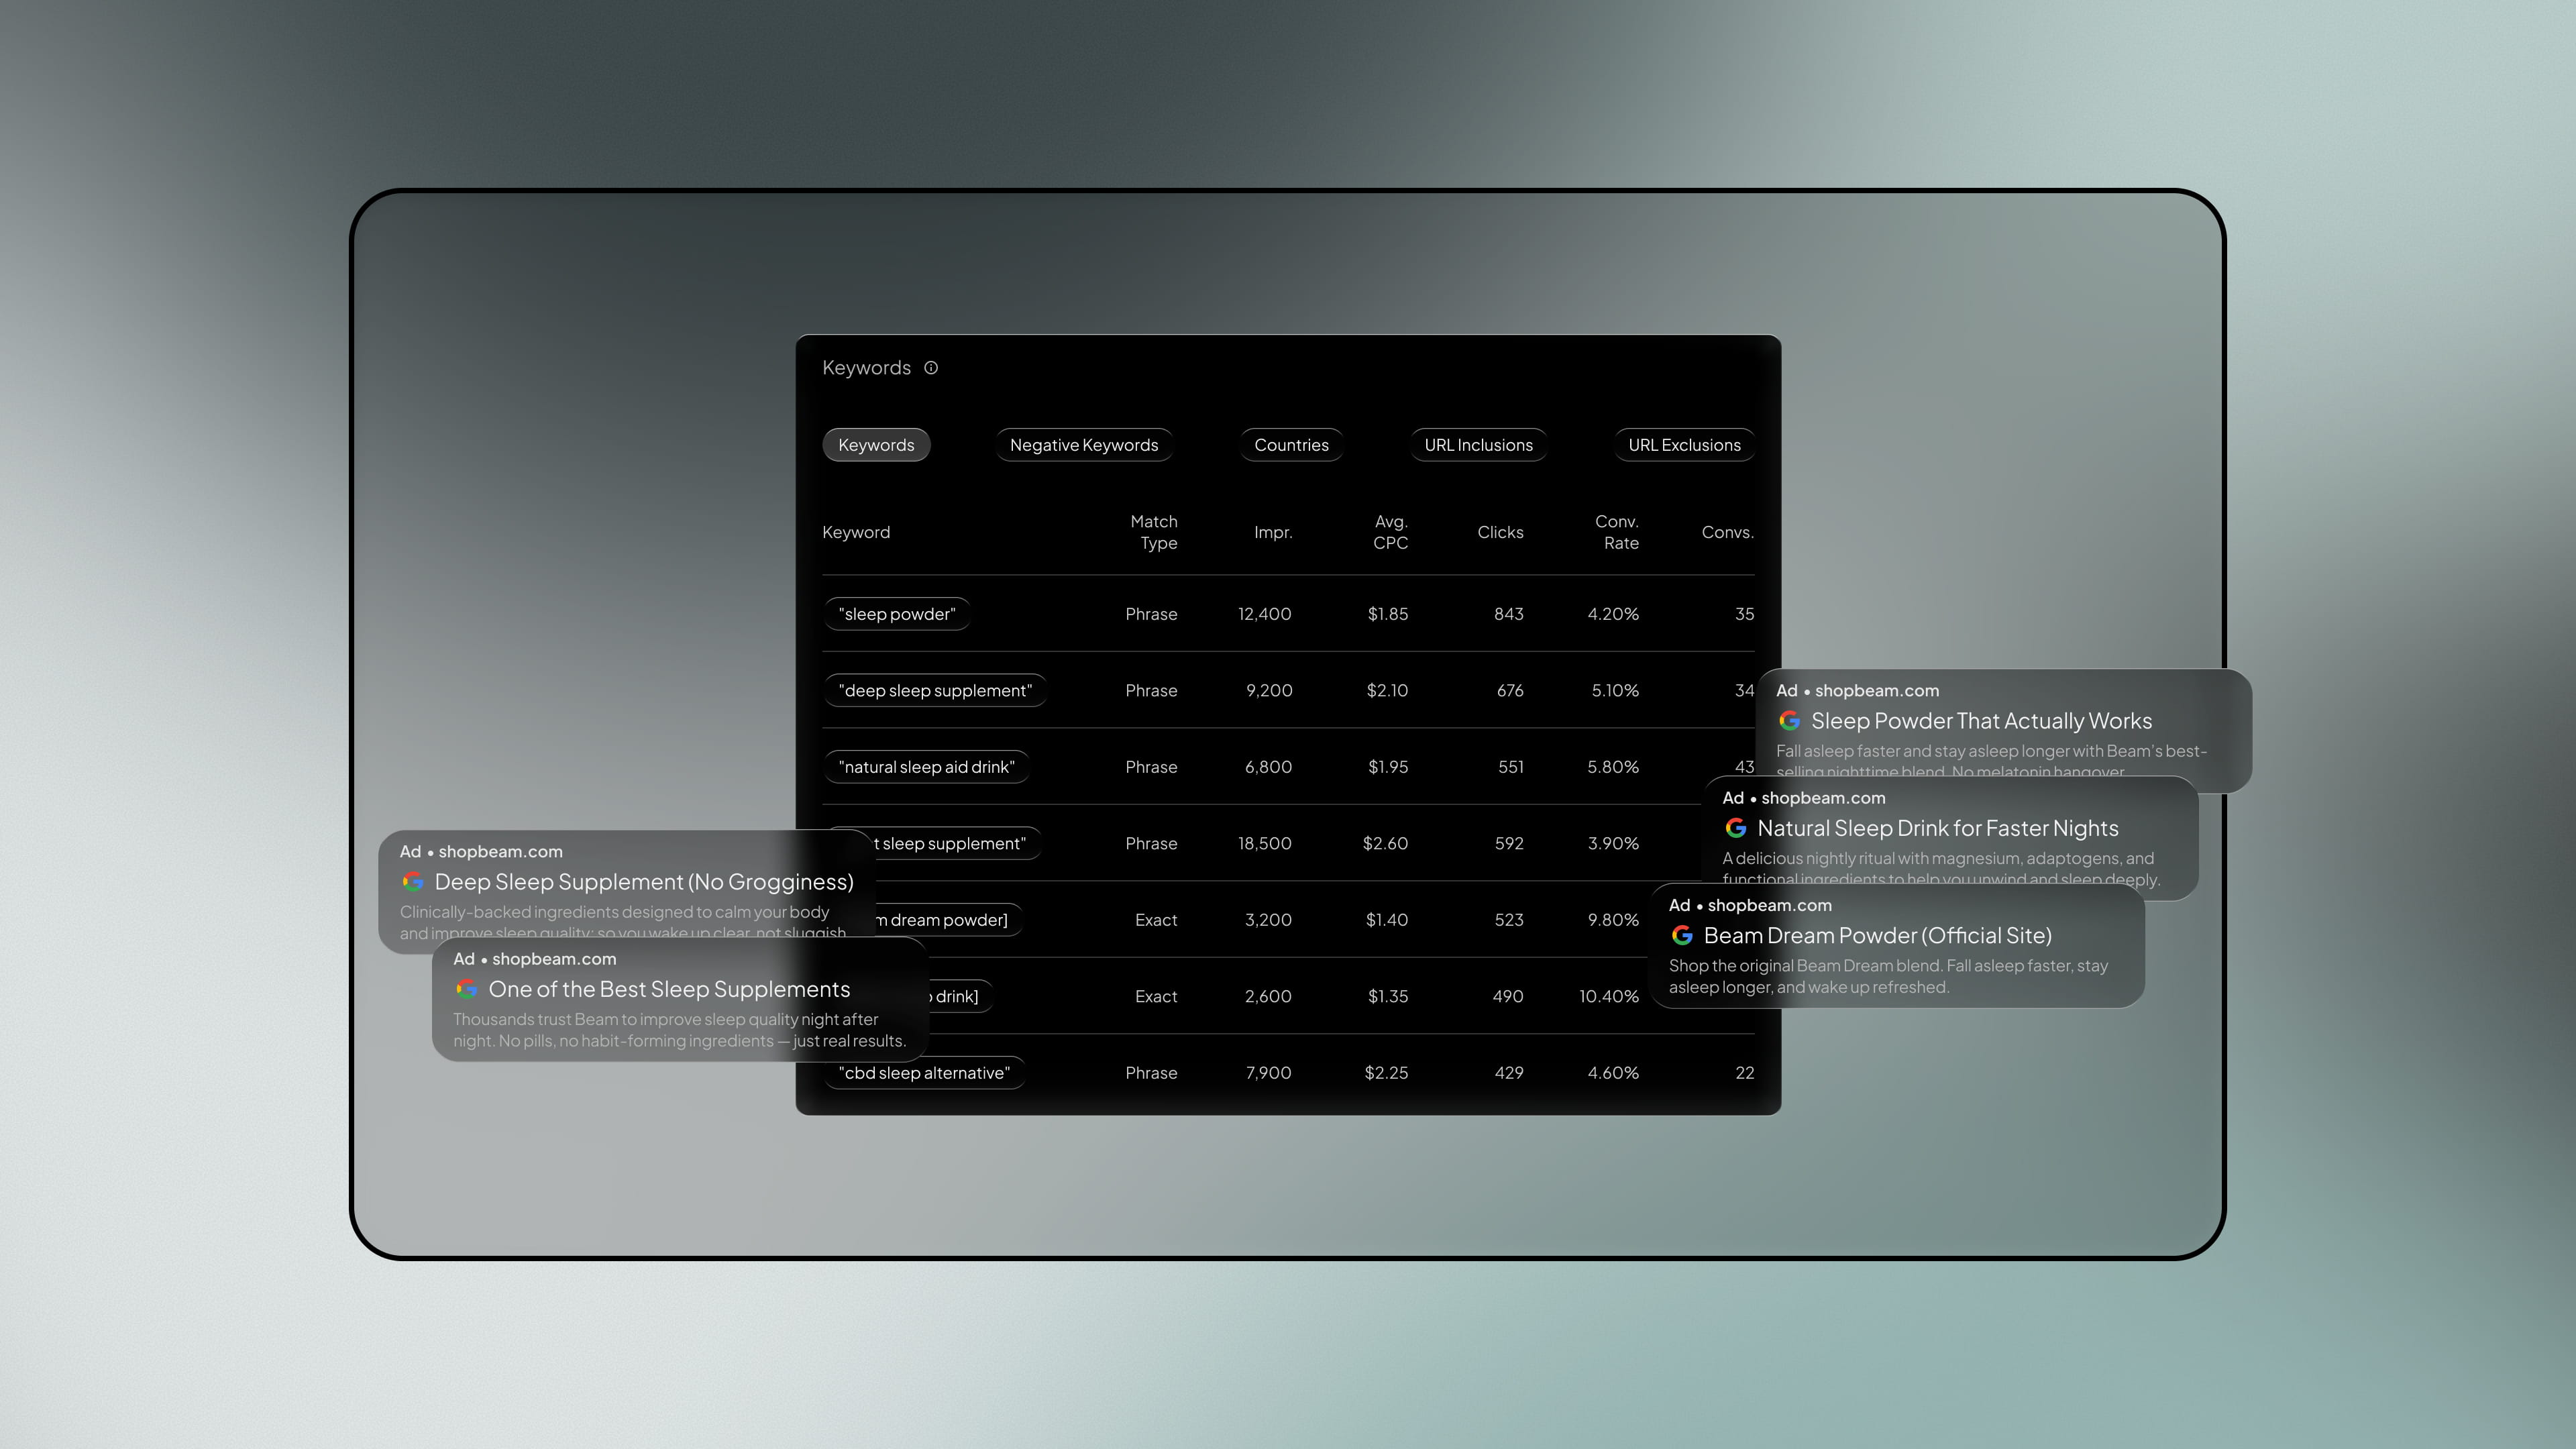Click Phrase in the "sleep powder" row

coord(1151,614)
